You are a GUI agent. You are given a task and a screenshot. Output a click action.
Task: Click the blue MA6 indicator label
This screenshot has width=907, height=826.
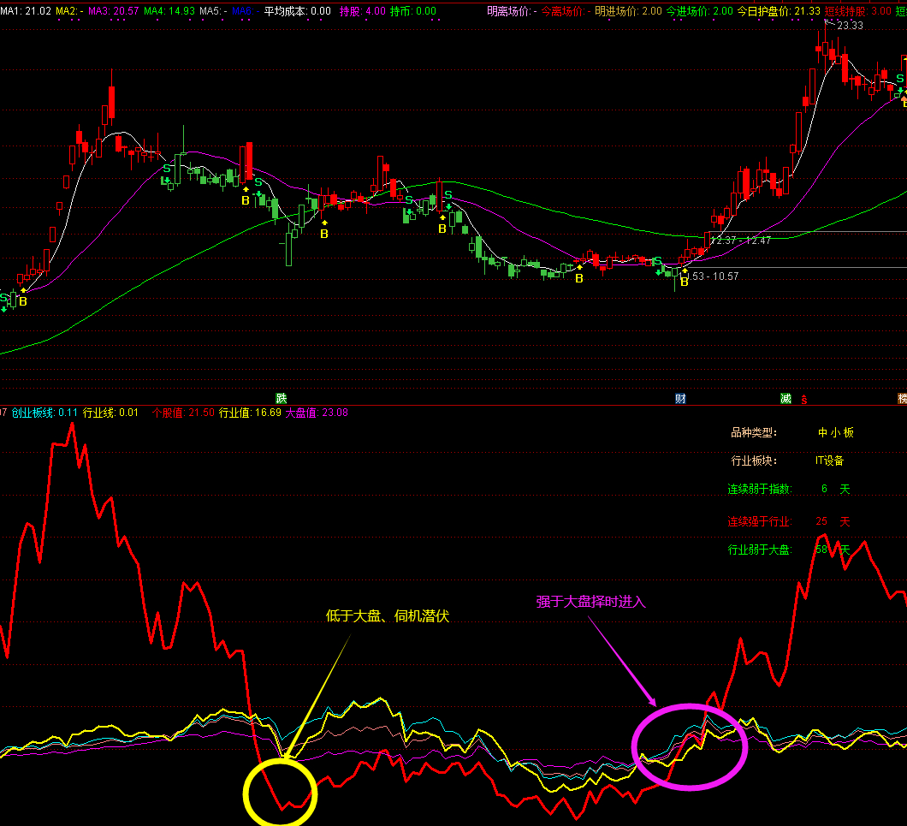pyautogui.click(x=246, y=11)
